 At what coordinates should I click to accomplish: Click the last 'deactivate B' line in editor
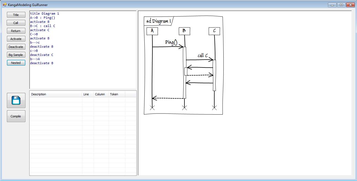pyautogui.click(x=41, y=63)
